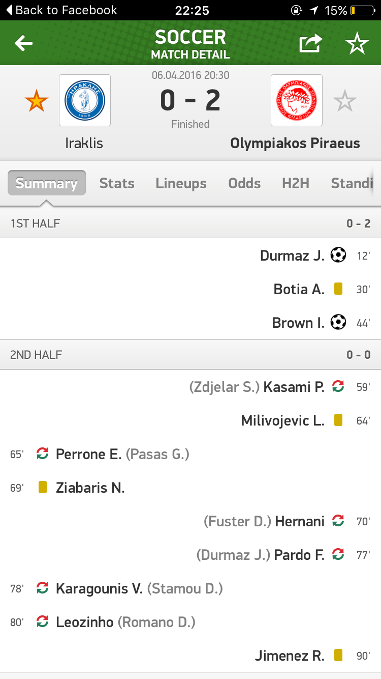Open the Iraklis team logo

coord(85,100)
